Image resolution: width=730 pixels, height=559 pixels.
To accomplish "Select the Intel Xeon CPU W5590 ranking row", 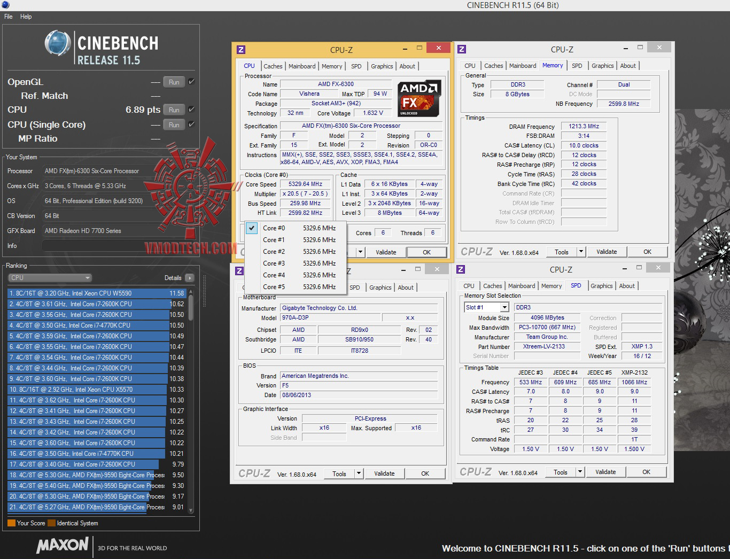I will pos(96,293).
